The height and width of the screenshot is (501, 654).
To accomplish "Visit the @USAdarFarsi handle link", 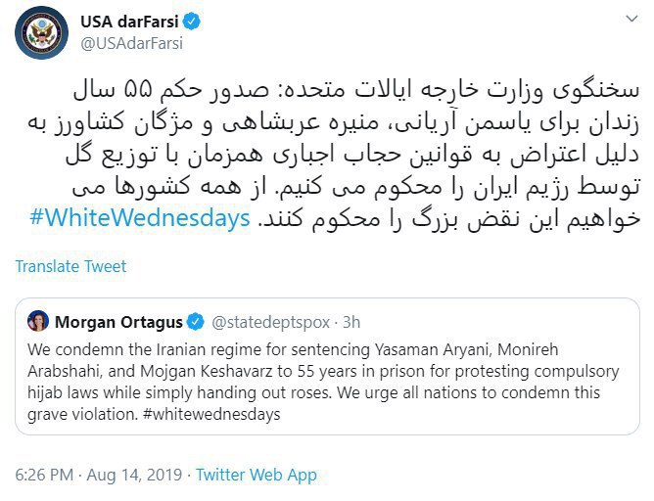I will [x=133, y=42].
